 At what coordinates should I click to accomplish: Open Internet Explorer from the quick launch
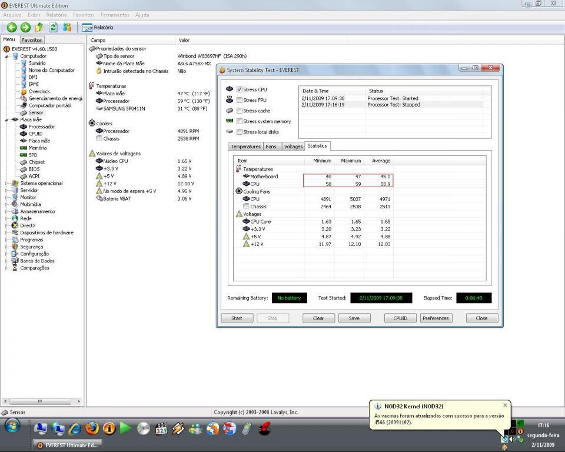pyautogui.click(x=75, y=428)
